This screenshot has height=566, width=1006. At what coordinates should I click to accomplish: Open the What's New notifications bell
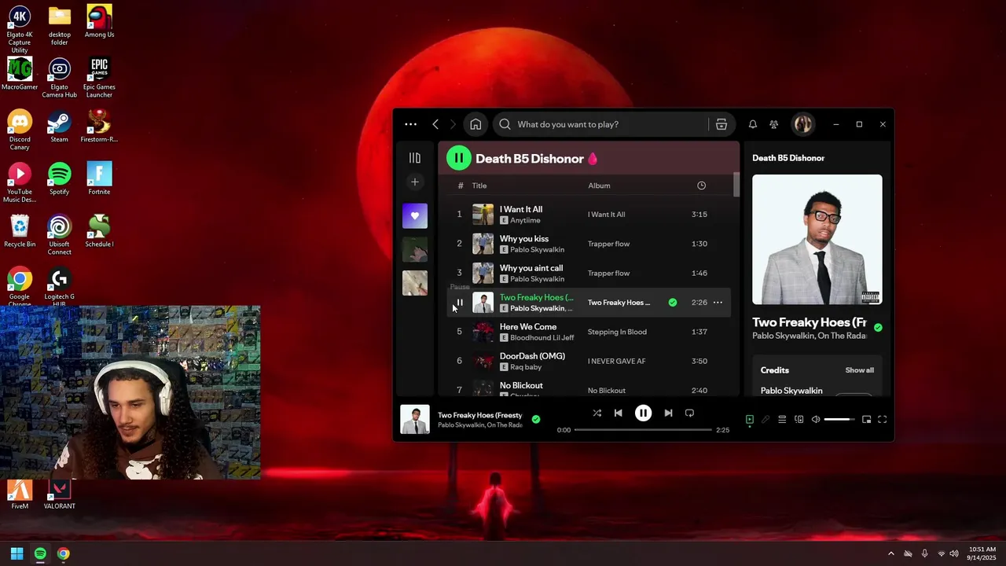[752, 124]
